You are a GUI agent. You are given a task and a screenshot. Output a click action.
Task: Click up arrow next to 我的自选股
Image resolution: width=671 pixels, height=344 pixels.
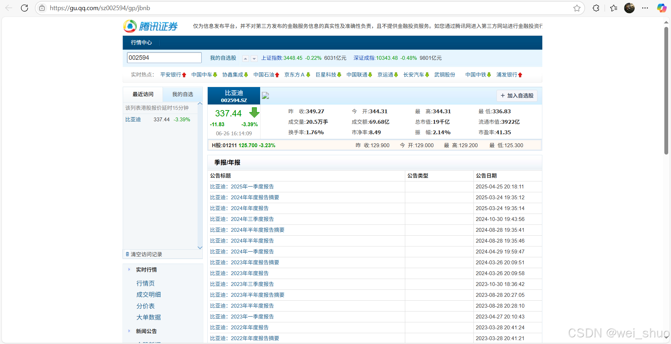pos(245,59)
